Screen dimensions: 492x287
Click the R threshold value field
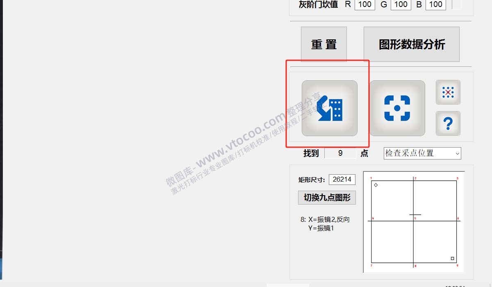pyautogui.click(x=364, y=5)
